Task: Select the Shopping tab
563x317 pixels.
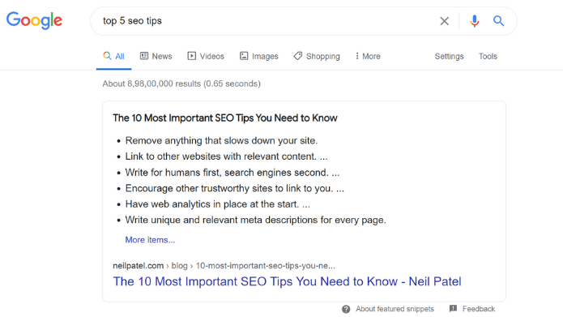Action: coord(317,56)
